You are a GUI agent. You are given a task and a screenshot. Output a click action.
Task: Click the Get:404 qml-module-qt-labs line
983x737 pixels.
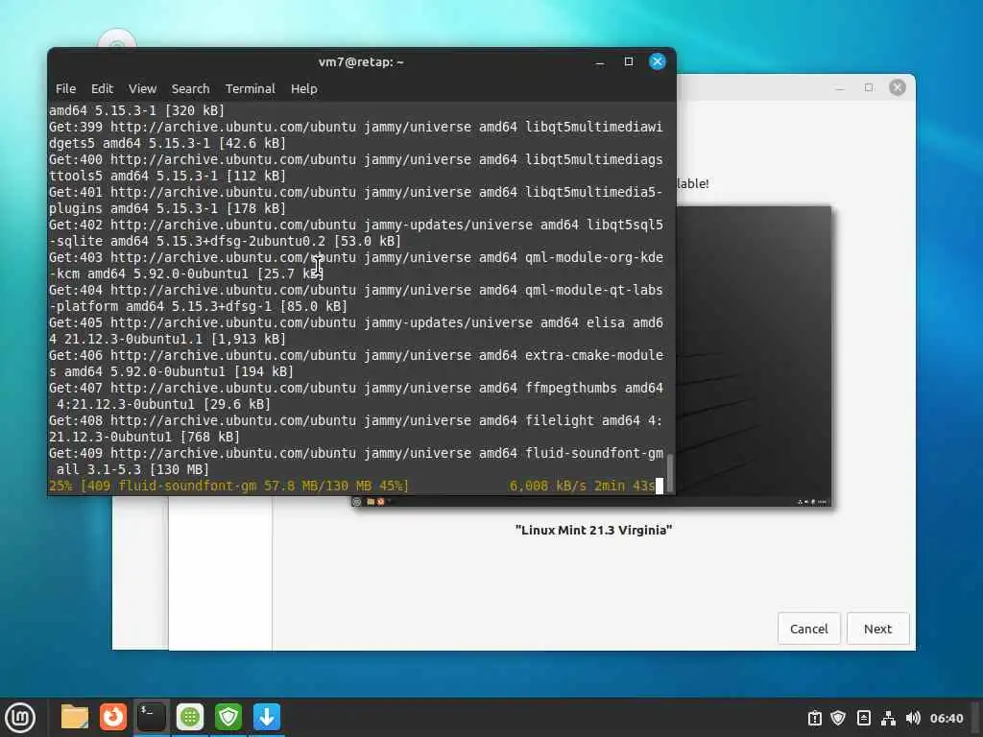pyautogui.click(x=356, y=298)
